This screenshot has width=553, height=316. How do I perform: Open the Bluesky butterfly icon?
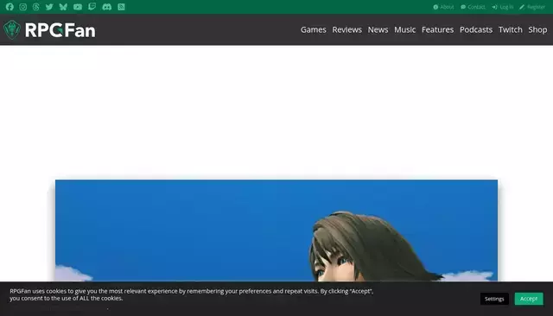pos(63,7)
